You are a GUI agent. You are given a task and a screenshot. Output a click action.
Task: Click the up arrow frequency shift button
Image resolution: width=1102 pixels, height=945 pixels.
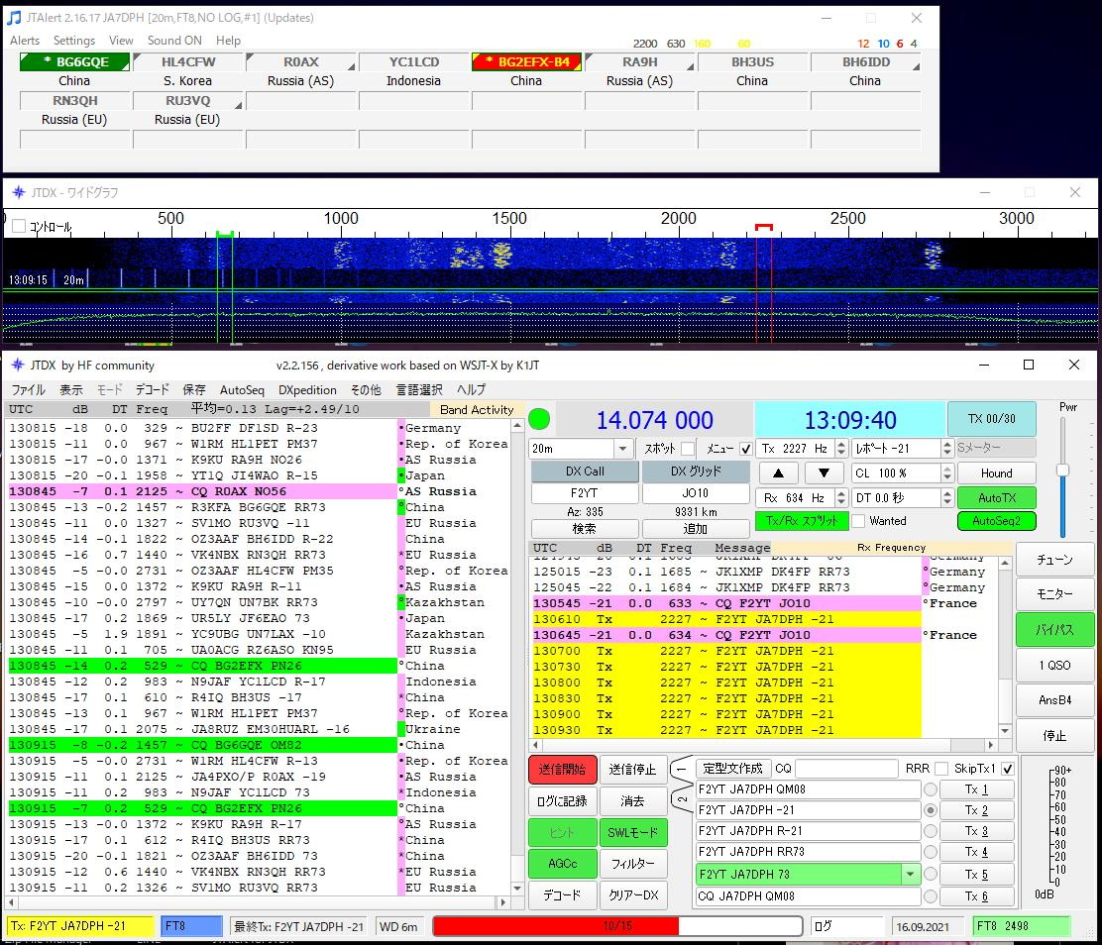point(778,473)
